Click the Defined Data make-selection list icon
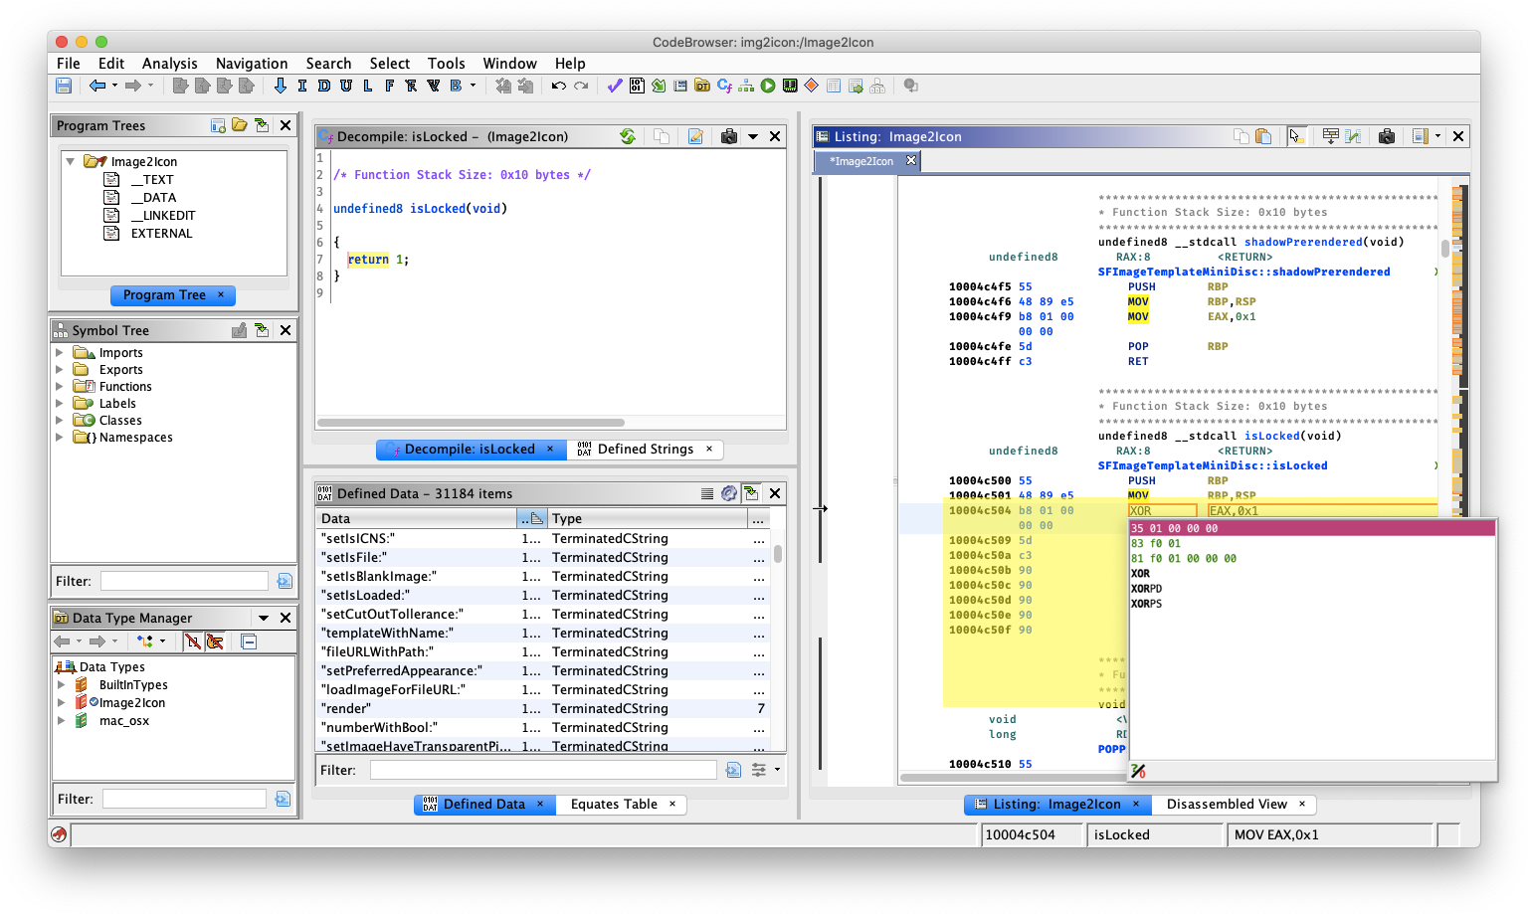Screen dimensions: 1528x914 [707, 493]
